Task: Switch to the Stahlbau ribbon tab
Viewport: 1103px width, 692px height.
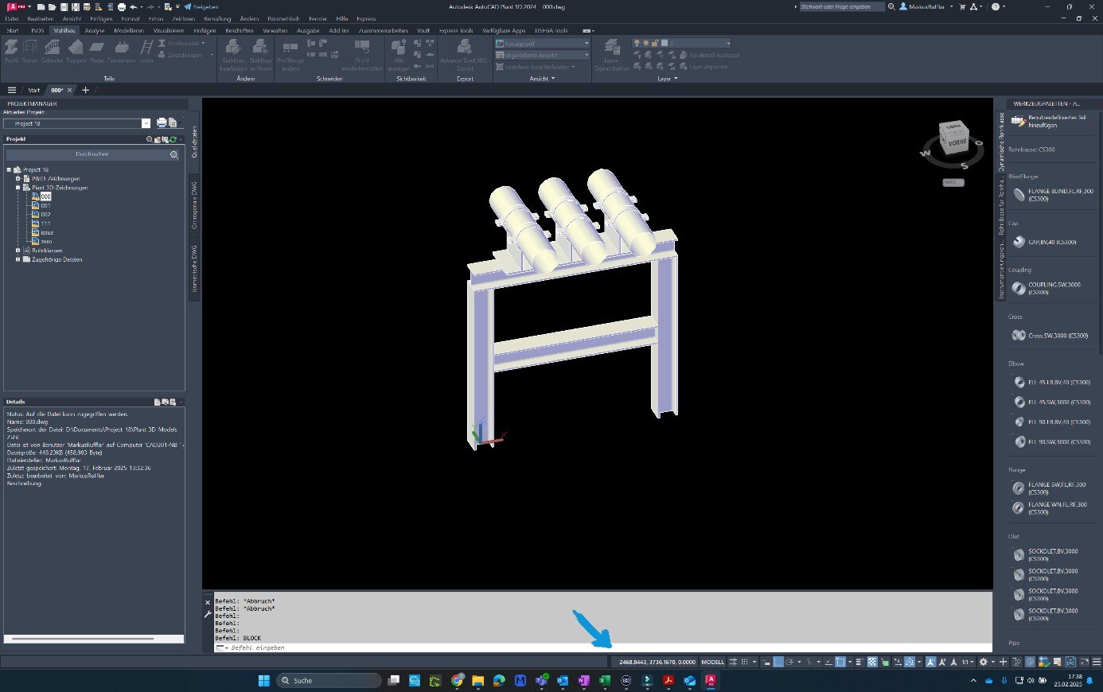Action: [x=64, y=30]
